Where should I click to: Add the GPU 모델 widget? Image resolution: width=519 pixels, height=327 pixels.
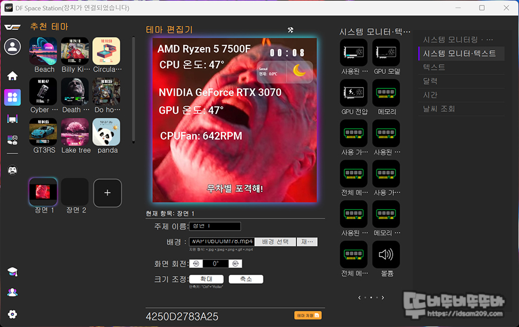(386, 52)
